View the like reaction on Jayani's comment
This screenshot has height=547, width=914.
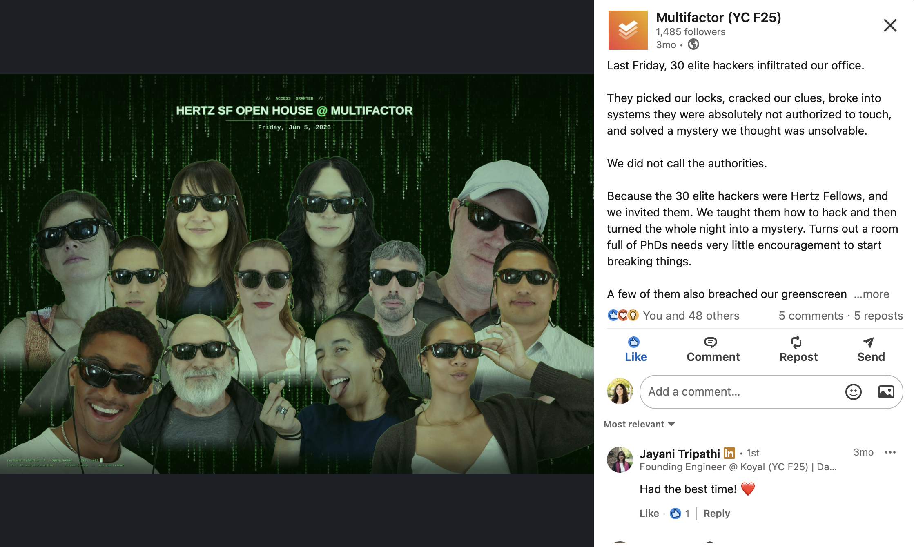point(680,514)
